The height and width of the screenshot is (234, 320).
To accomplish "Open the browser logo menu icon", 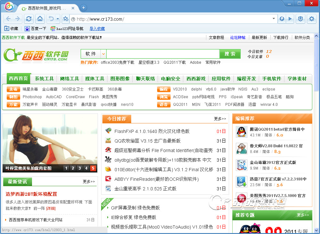I will tap(9, 6).
